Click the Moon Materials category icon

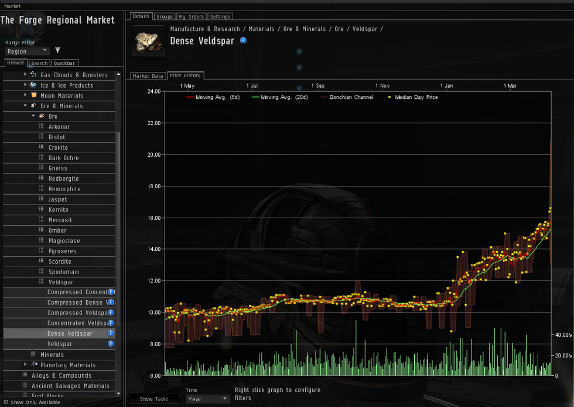point(34,95)
